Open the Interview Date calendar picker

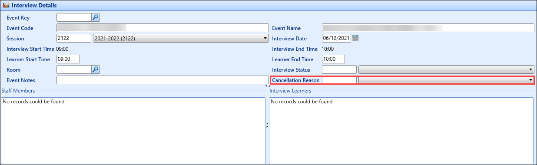pos(355,38)
